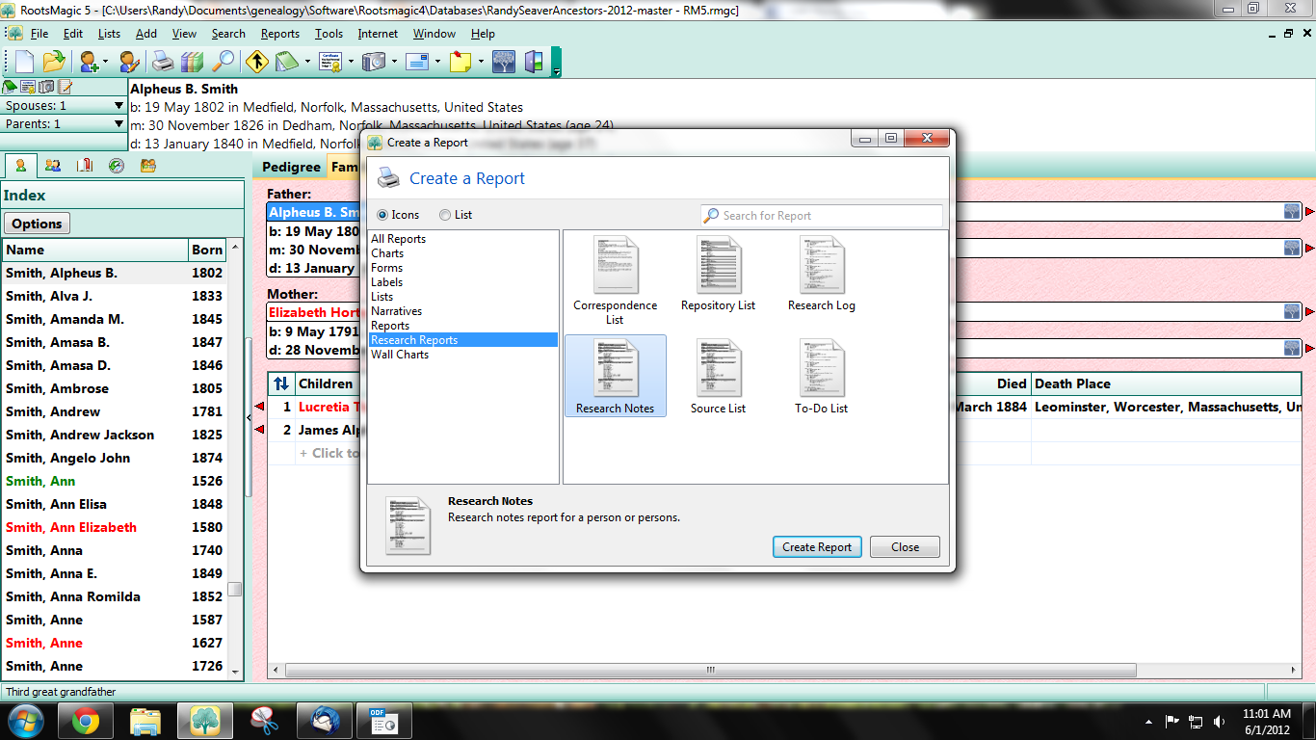Screen dimensions: 1316x740
Task: Select the Correspondence List report icon
Action: [x=615, y=281]
